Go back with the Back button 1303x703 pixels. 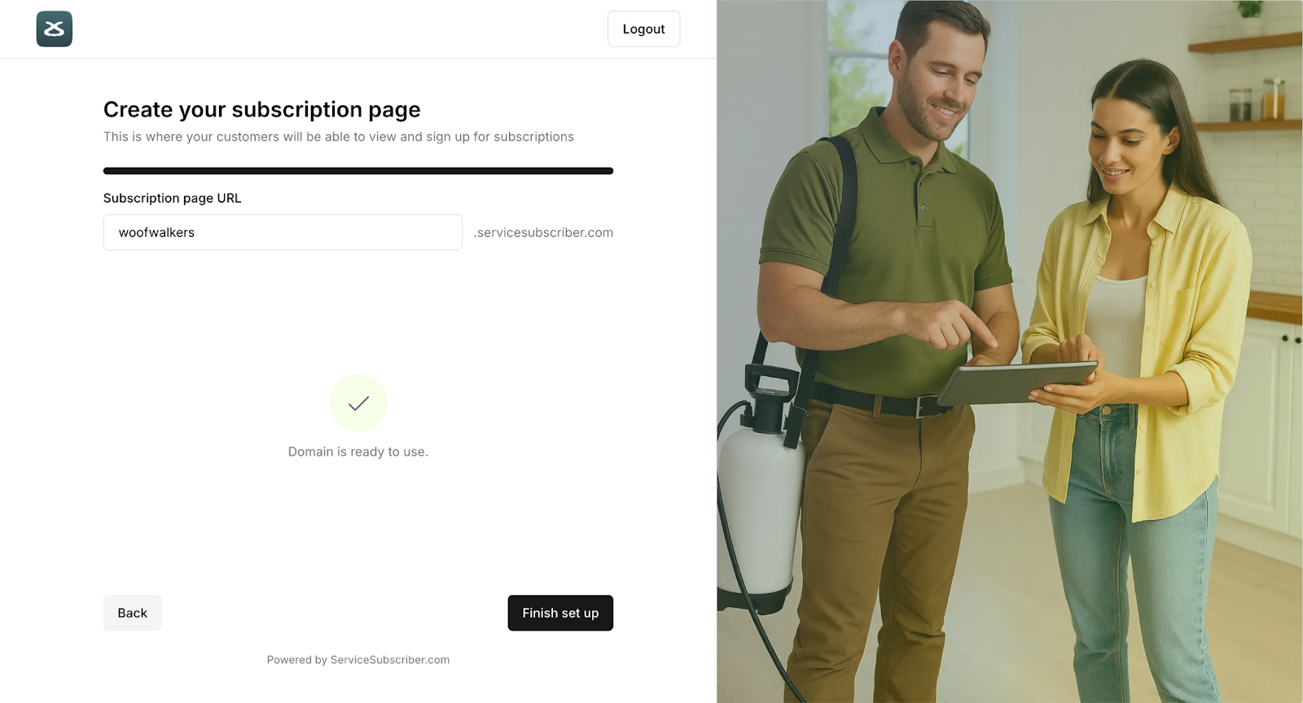pyautogui.click(x=132, y=613)
